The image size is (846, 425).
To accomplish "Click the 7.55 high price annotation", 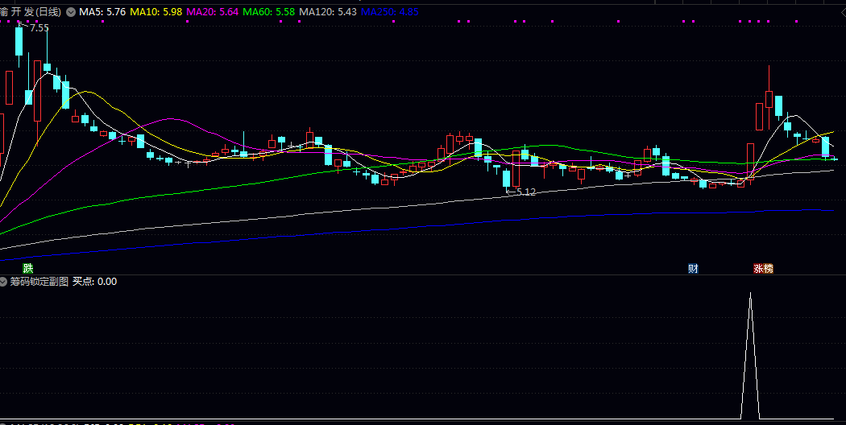I will pyautogui.click(x=39, y=27).
